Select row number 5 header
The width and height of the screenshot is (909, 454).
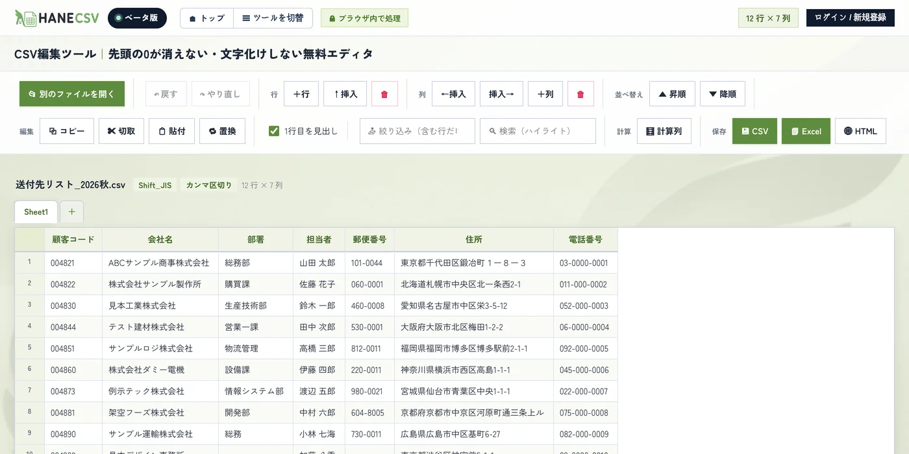pyautogui.click(x=30, y=348)
